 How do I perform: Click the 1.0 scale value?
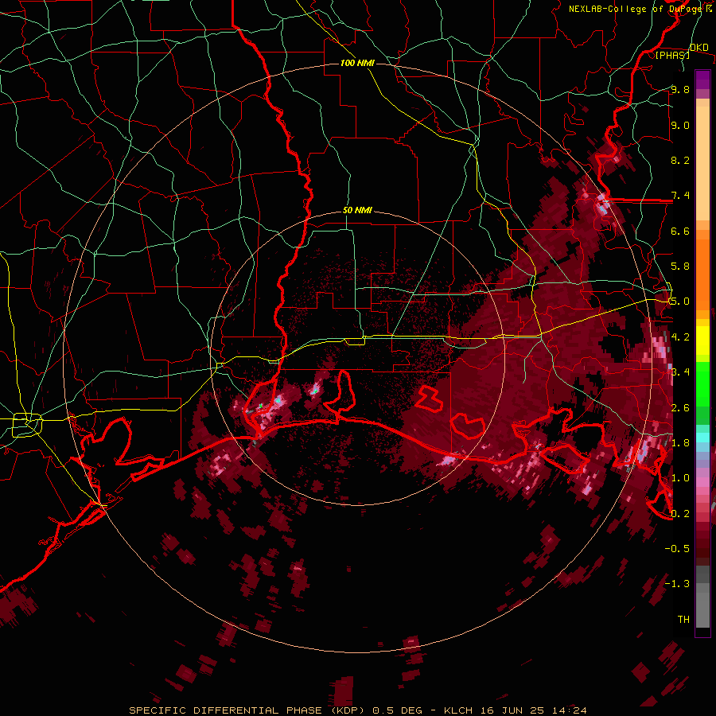tap(680, 478)
